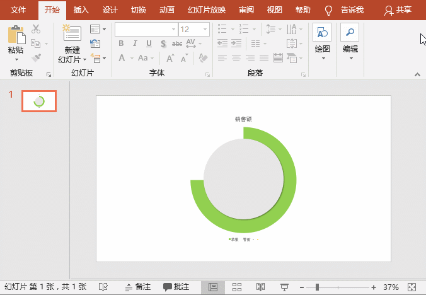Open the 动画 ribbon tab
426x295 pixels.
[167, 10]
